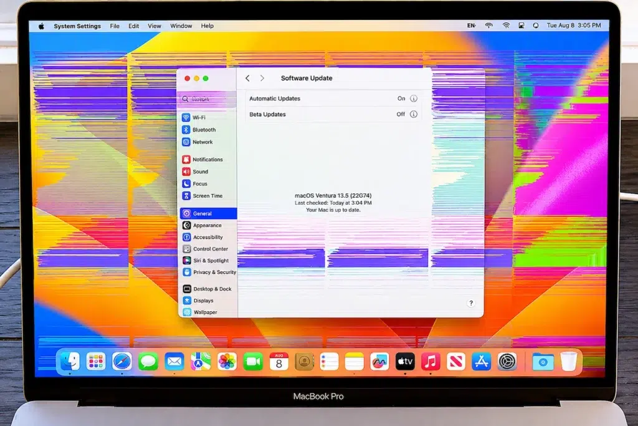The width and height of the screenshot is (638, 426).
Task: Click the Beta Updates Off value
Action: (401, 114)
